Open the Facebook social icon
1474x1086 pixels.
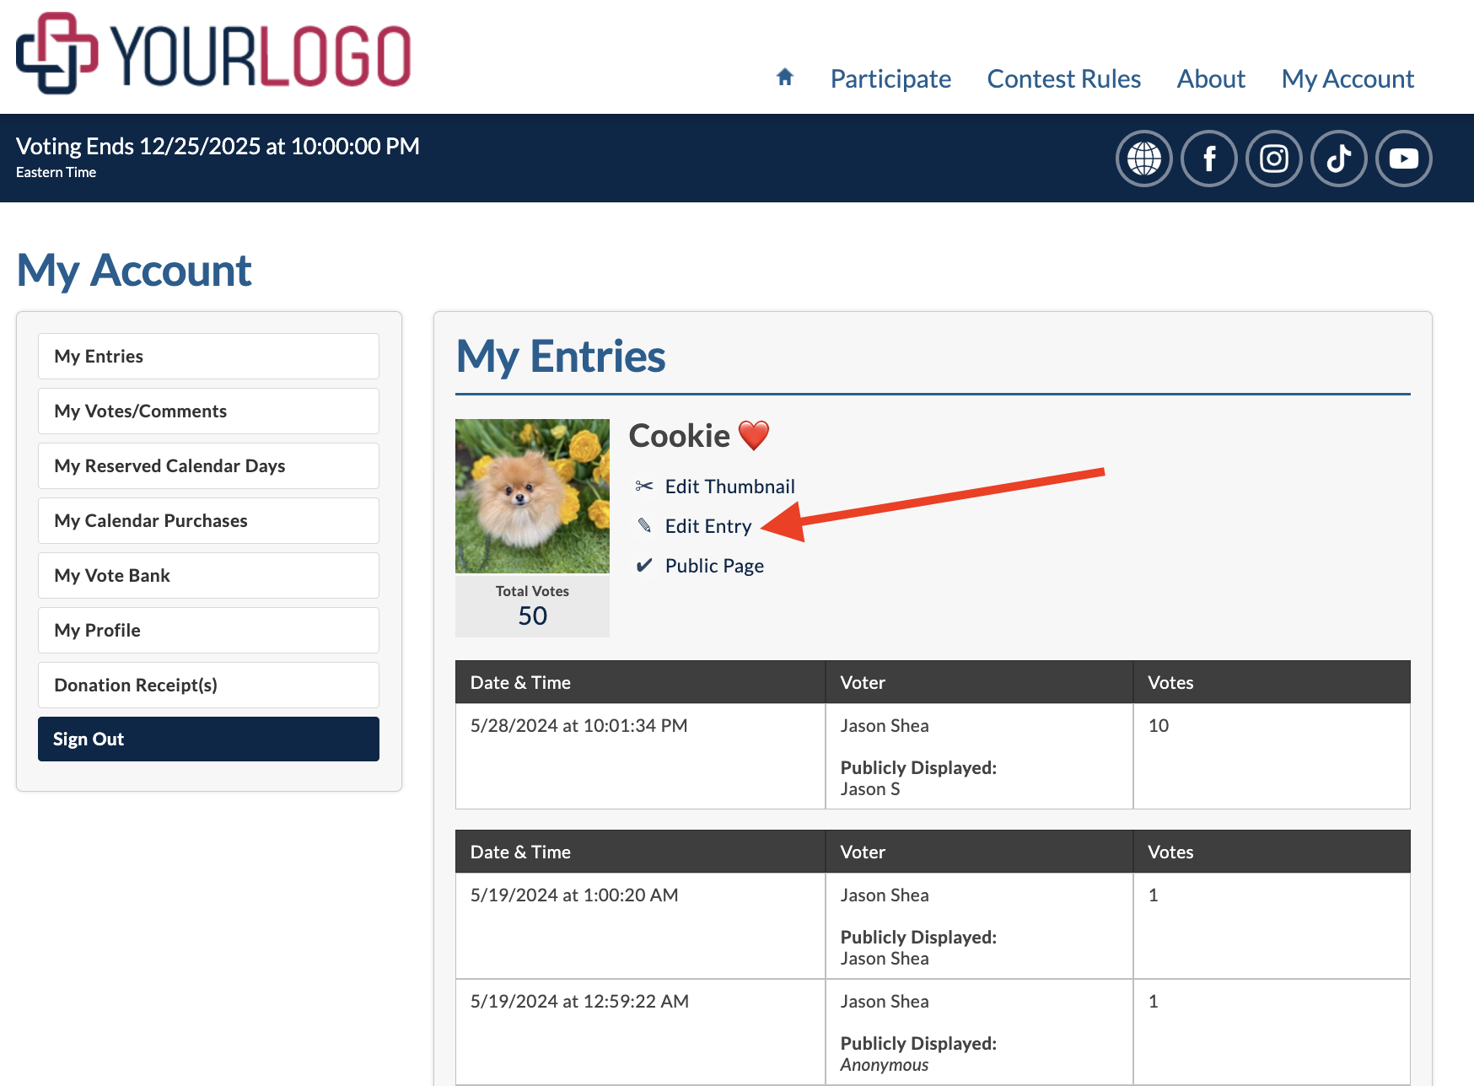pos(1208,159)
